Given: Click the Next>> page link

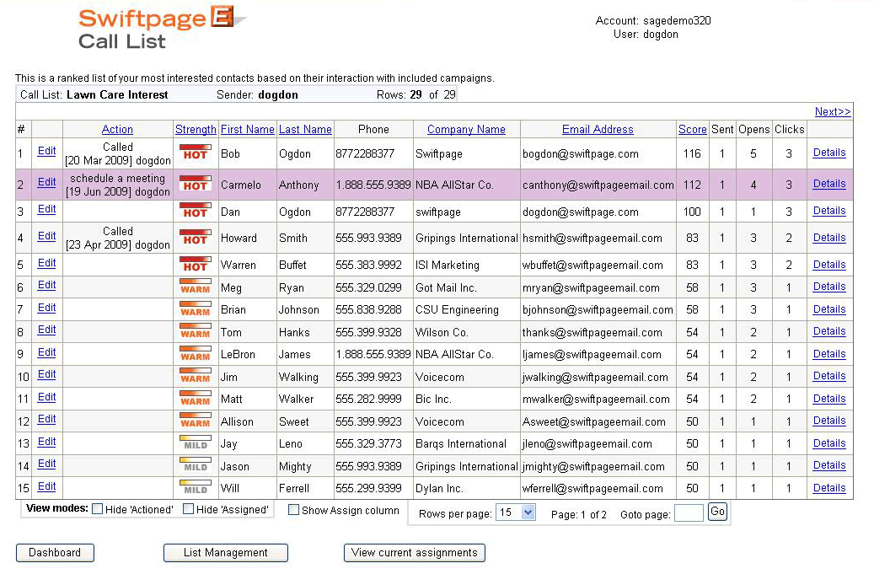Looking at the screenshot, I should coord(832,111).
